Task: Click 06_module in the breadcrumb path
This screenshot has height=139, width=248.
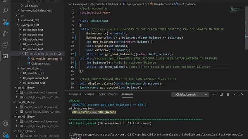Action: pyautogui.click(x=97, y=4)
